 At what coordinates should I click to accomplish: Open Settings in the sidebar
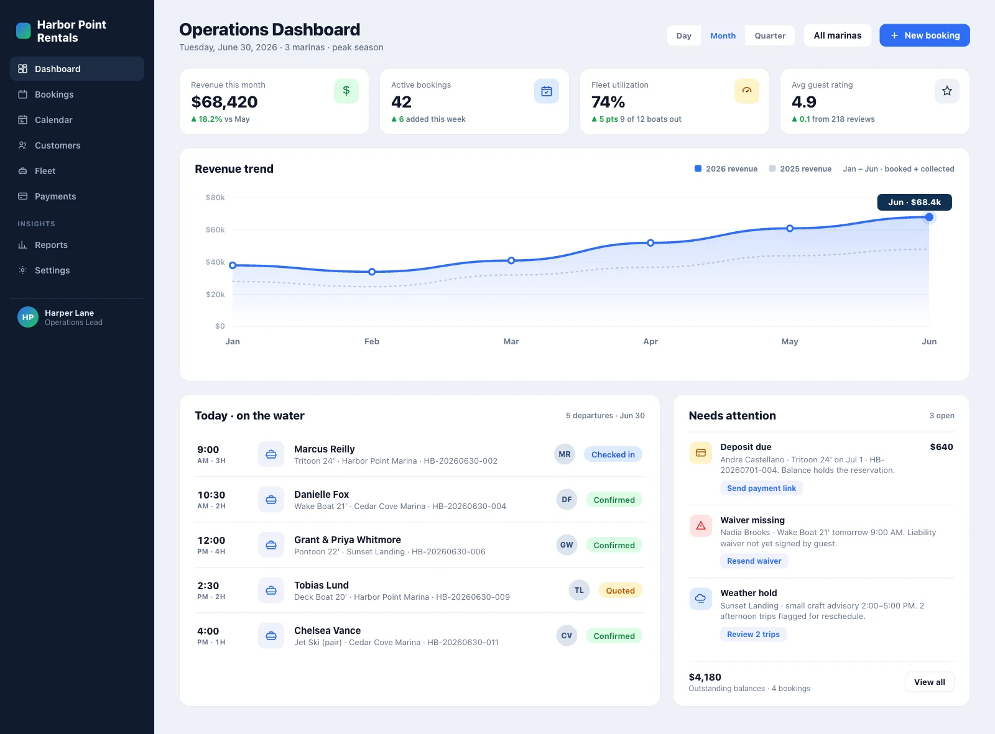pyautogui.click(x=77, y=270)
